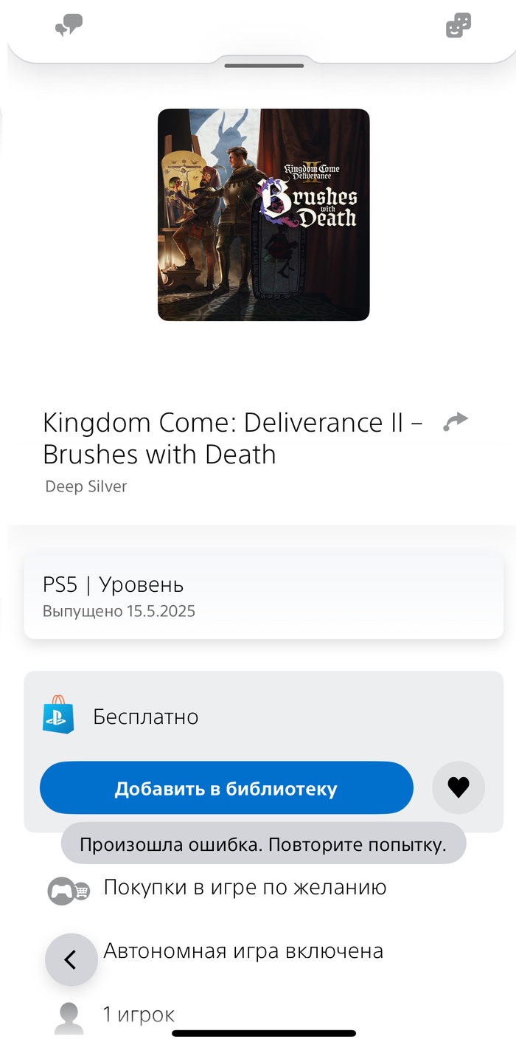
Task: Click Добавить в библиотеку button
Action: click(x=226, y=787)
